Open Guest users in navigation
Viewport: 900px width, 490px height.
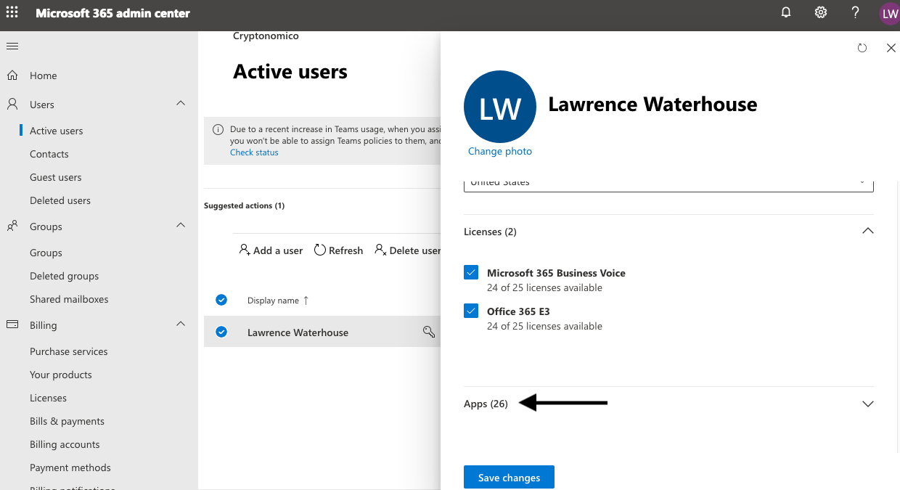pyautogui.click(x=55, y=177)
